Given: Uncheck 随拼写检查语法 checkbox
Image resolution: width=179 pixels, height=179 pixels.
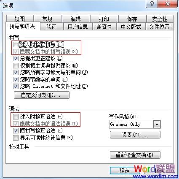Looking at the screenshot, I should click(x=16, y=131).
